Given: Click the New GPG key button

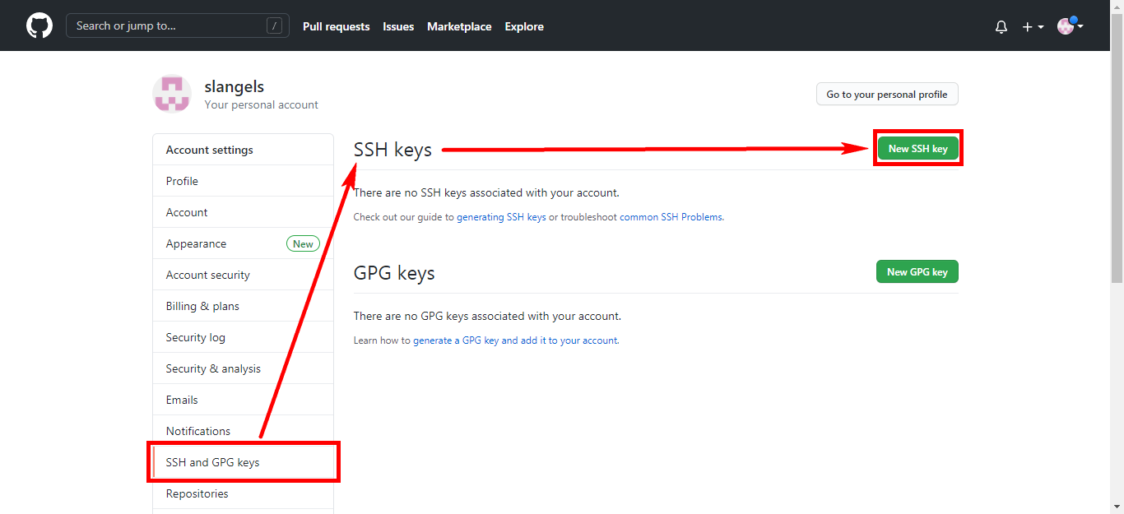Looking at the screenshot, I should [917, 271].
